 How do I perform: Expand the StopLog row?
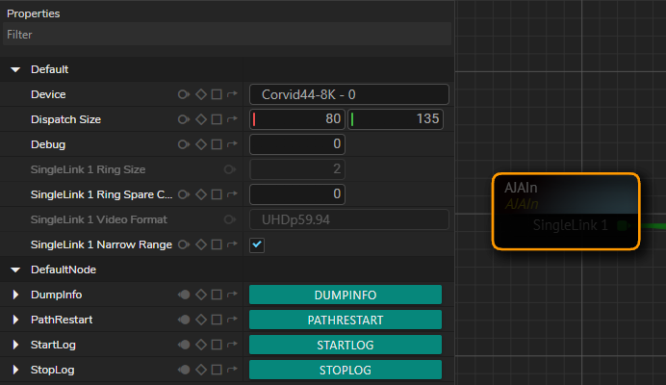click(x=15, y=370)
